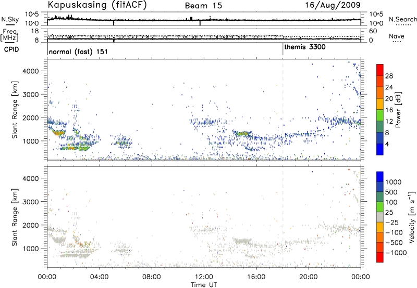Click the '12:00' time tick label
The width and height of the screenshot is (417, 288).
204,277
